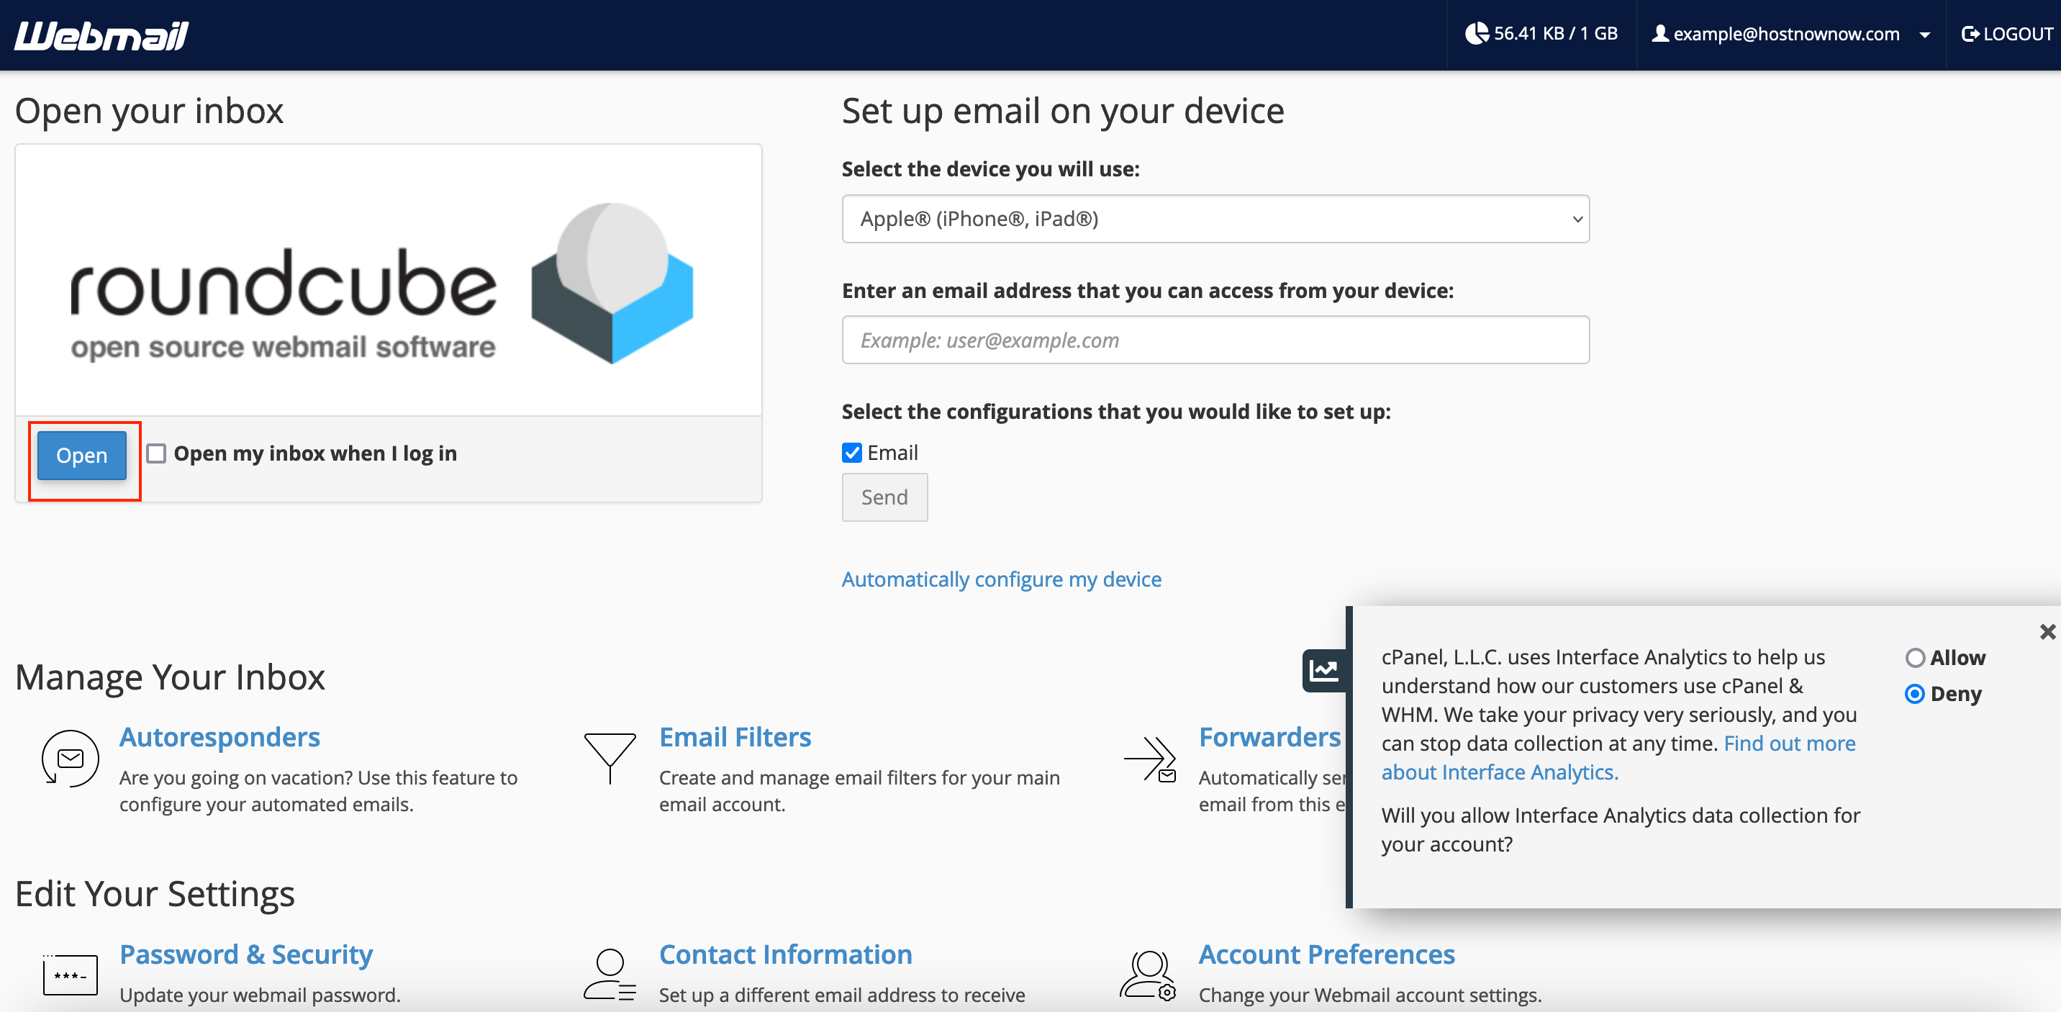Check Open my inbox when I log in
Screen dimensions: 2061x1012
pyautogui.click(x=157, y=453)
